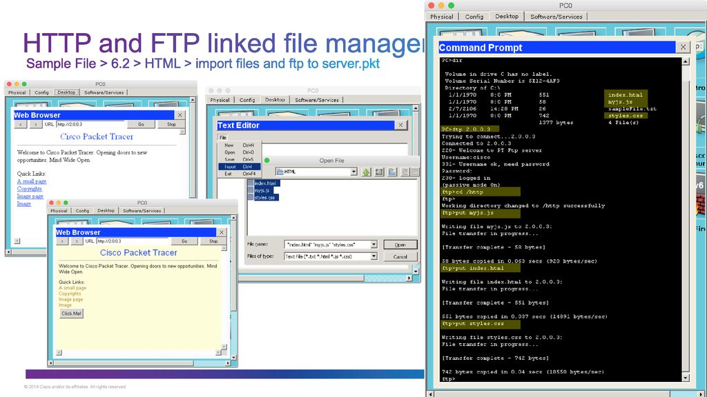Click the green button on Open File title bar

[267, 160]
